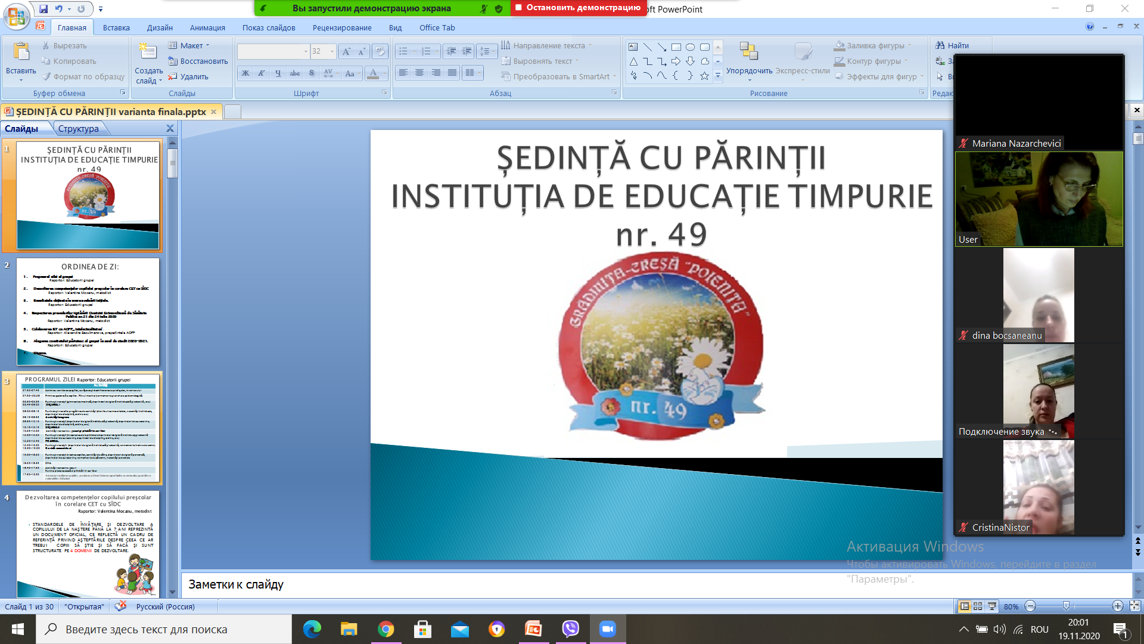
Task: Create a new slide with Создать слайд
Action: (x=148, y=63)
